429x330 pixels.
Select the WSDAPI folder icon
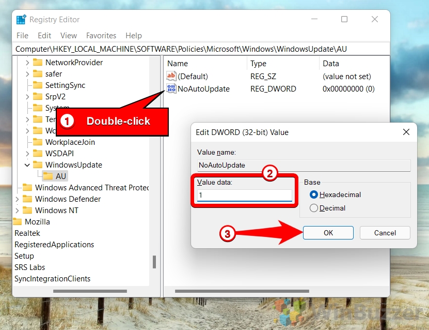click(x=38, y=154)
